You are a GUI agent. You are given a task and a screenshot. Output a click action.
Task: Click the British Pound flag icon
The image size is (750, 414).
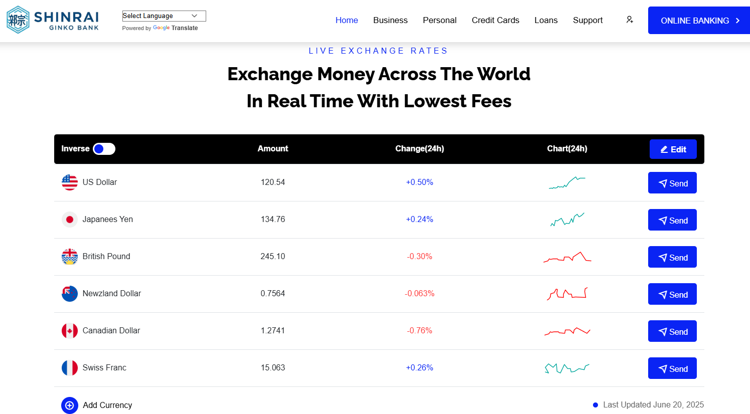pyautogui.click(x=70, y=257)
